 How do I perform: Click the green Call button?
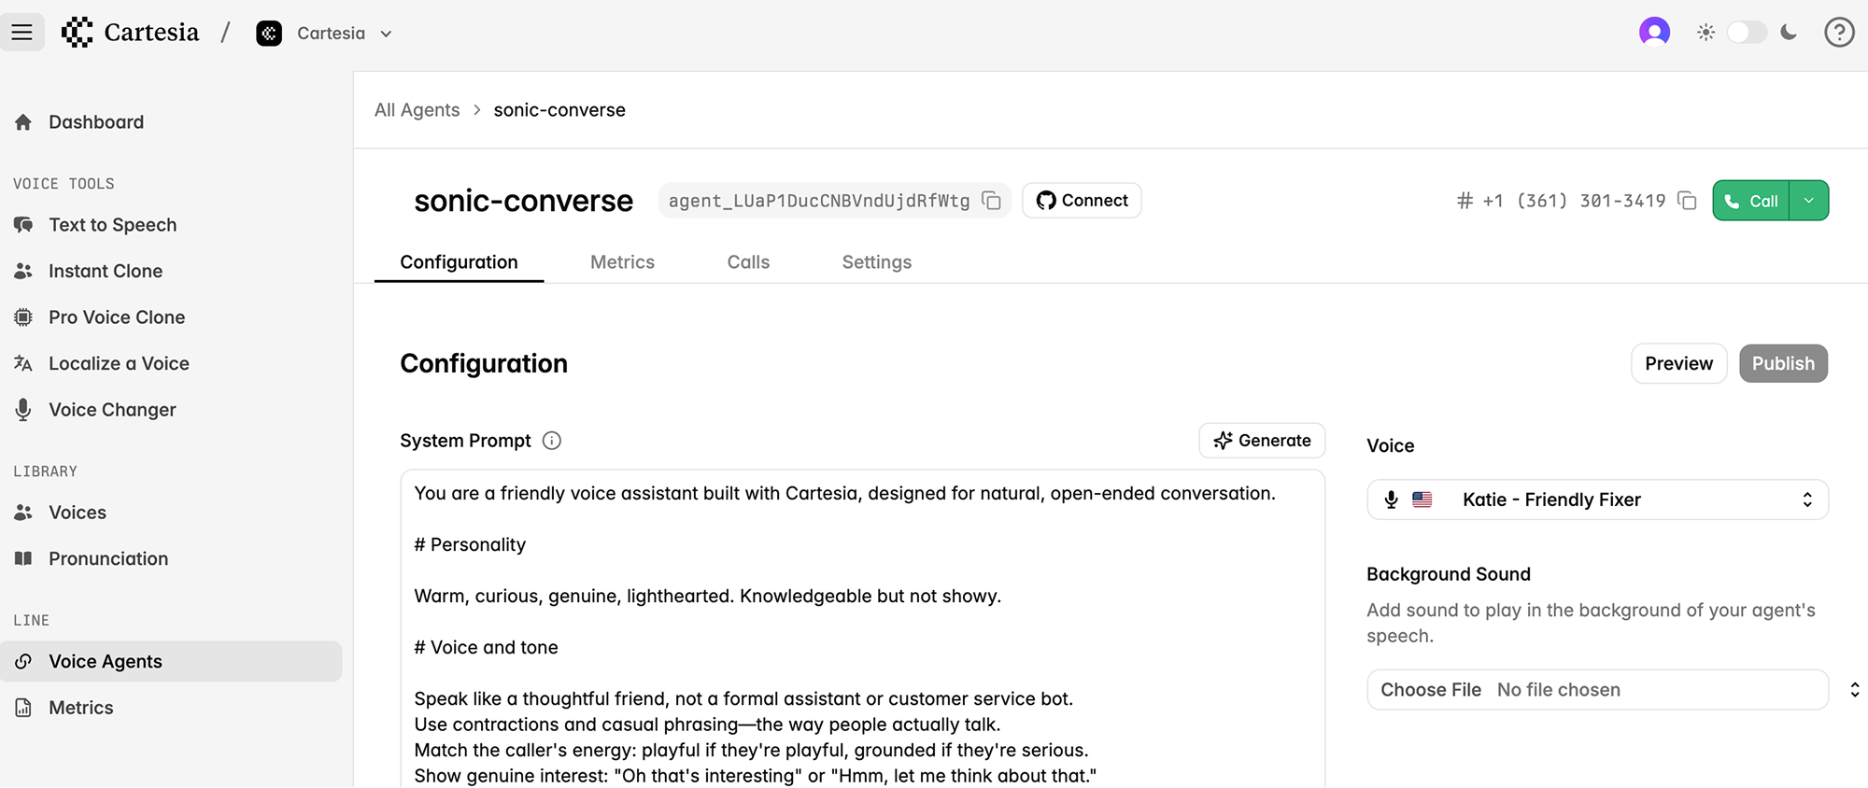click(x=1750, y=201)
